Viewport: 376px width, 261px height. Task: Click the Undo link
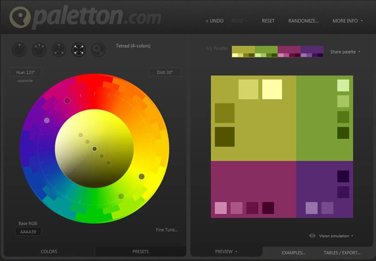pyautogui.click(x=215, y=21)
